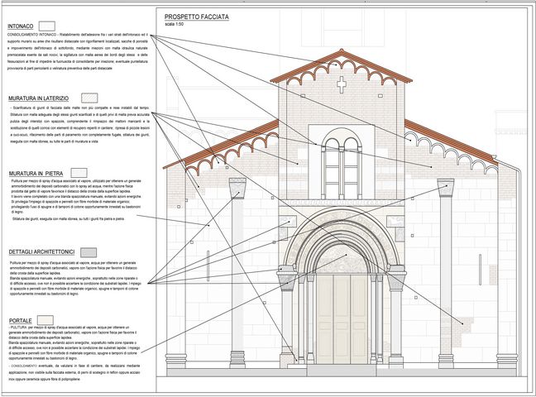Click the INTONACO heading
This screenshot has height=397, width=536.
click(21, 26)
